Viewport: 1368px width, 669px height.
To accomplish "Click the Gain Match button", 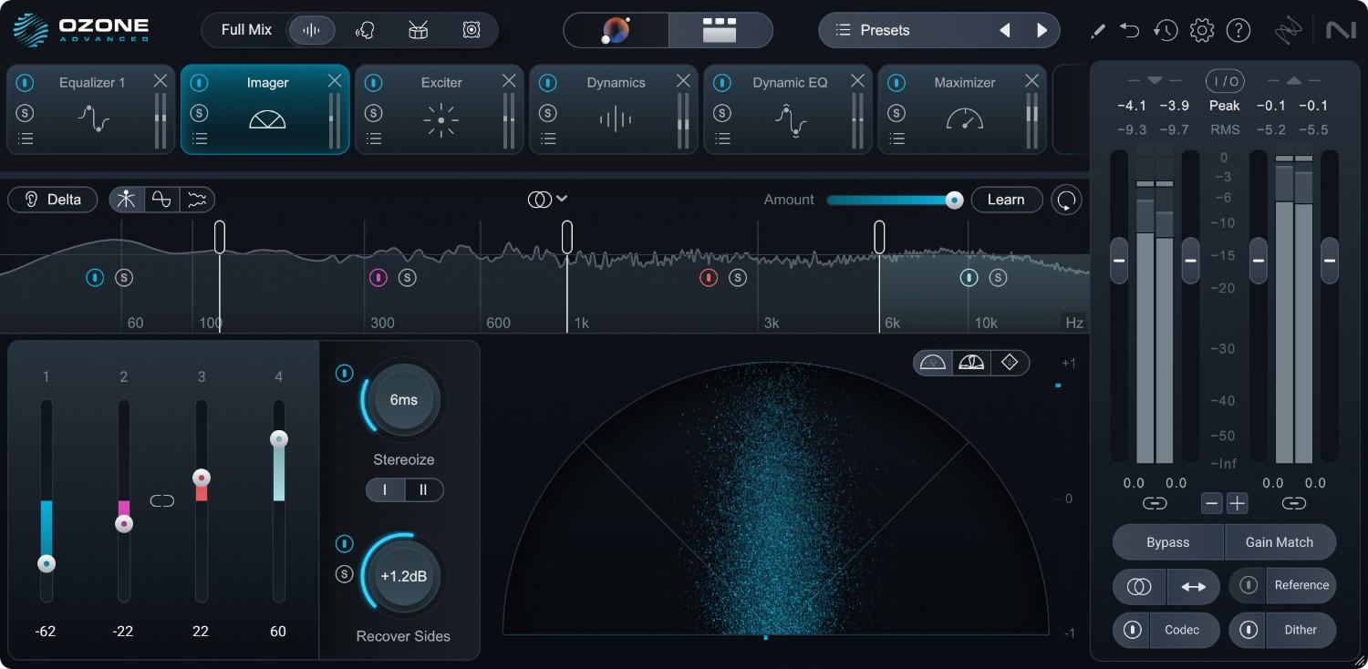I will (1279, 542).
